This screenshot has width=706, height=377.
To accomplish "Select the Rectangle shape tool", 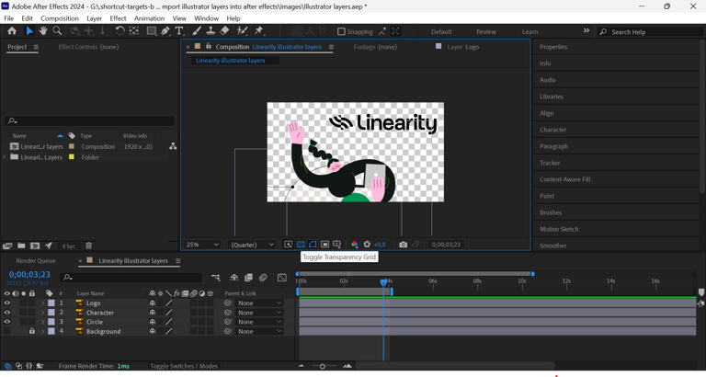I will tap(152, 31).
